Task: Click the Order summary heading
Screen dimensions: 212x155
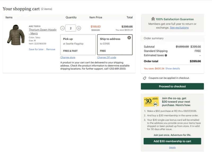Action: (x=154, y=38)
